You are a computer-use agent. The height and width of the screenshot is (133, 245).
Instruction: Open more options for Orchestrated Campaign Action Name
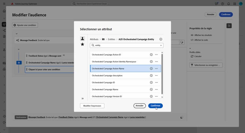coord(156,69)
